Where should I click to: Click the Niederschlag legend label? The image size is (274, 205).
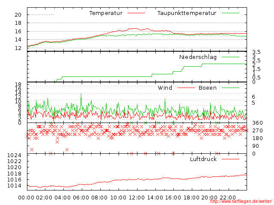coord(198,57)
